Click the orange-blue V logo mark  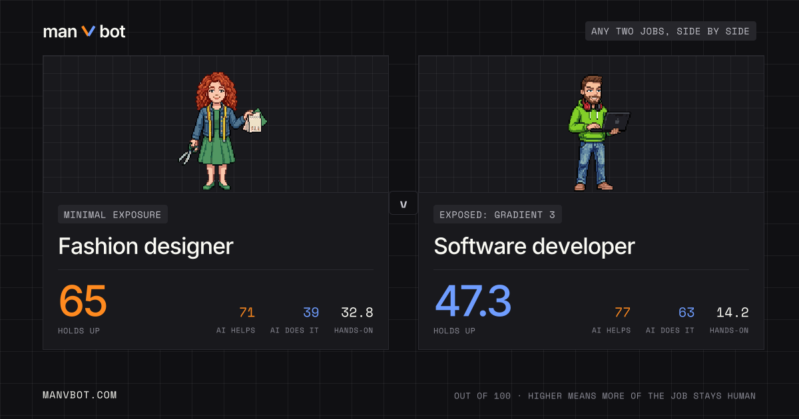[x=88, y=31]
